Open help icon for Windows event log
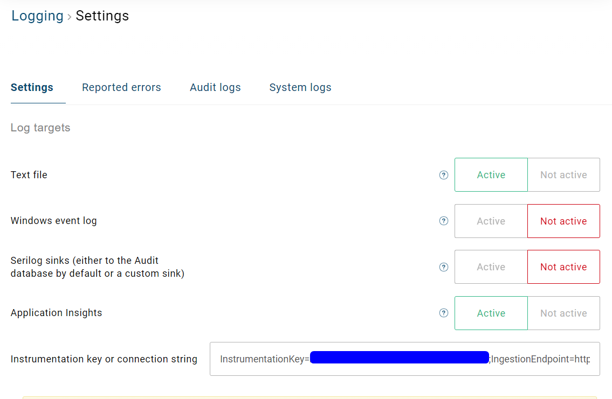Viewport: 612px width, 399px height. [x=443, y=221]
